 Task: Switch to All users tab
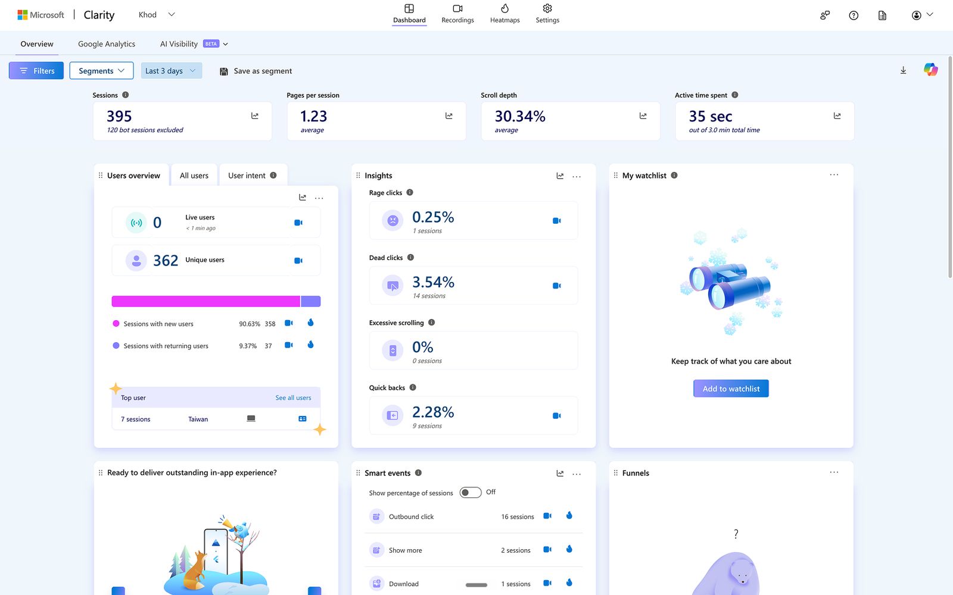tap(194, 176)
